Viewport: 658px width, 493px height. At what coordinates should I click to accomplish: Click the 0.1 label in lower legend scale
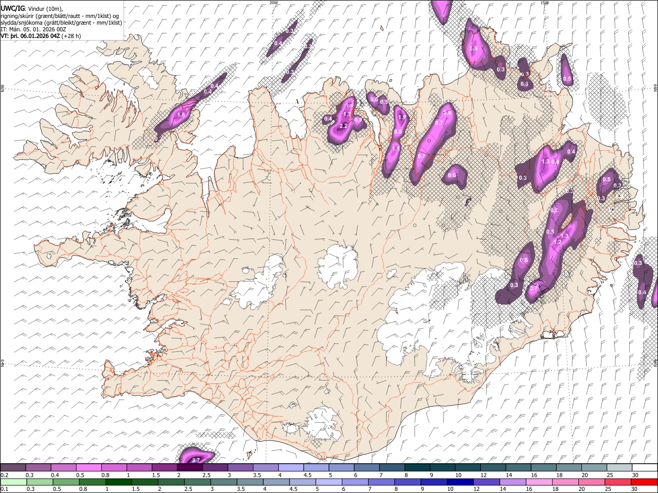pos(5,489)
